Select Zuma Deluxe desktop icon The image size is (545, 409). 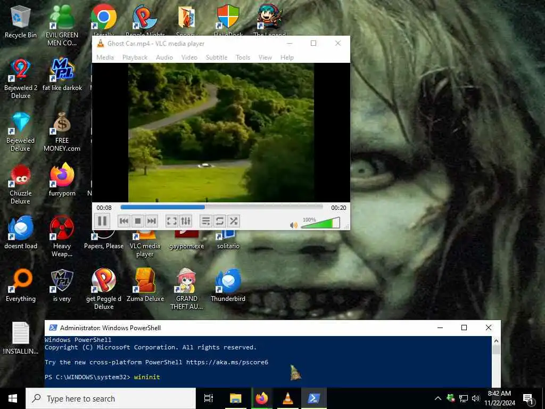pyautogui.click(x=145, y=285)
